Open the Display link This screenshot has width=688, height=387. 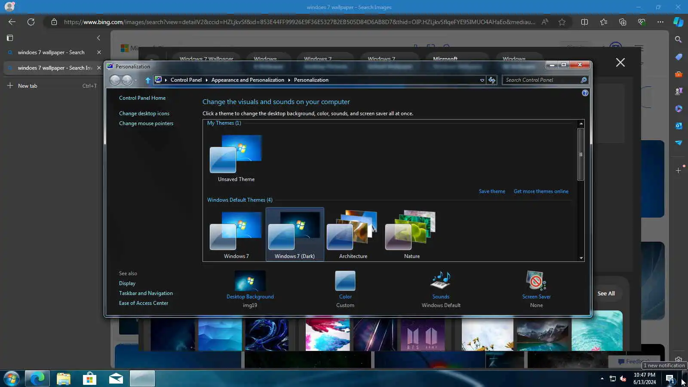127,283
